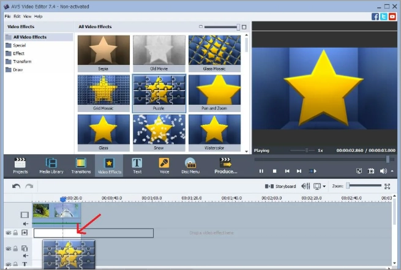Screen dimensions: 401x270
Task: Jump to next frame
Action: click(x=299, y=171)
